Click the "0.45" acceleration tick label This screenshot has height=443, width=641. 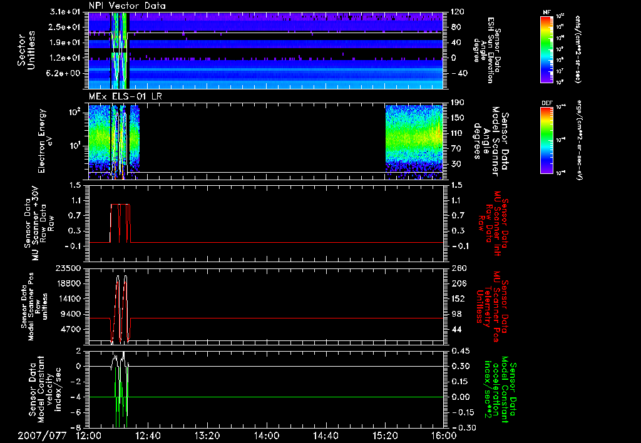coord(459,350)
